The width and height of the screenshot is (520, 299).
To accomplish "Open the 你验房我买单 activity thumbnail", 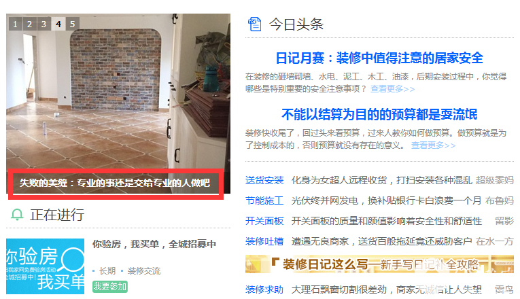I will (x=45, y=266).
